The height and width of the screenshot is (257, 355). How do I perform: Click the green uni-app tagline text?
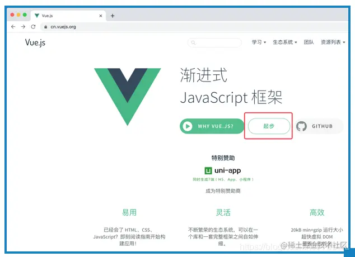[x=223, y=179]
